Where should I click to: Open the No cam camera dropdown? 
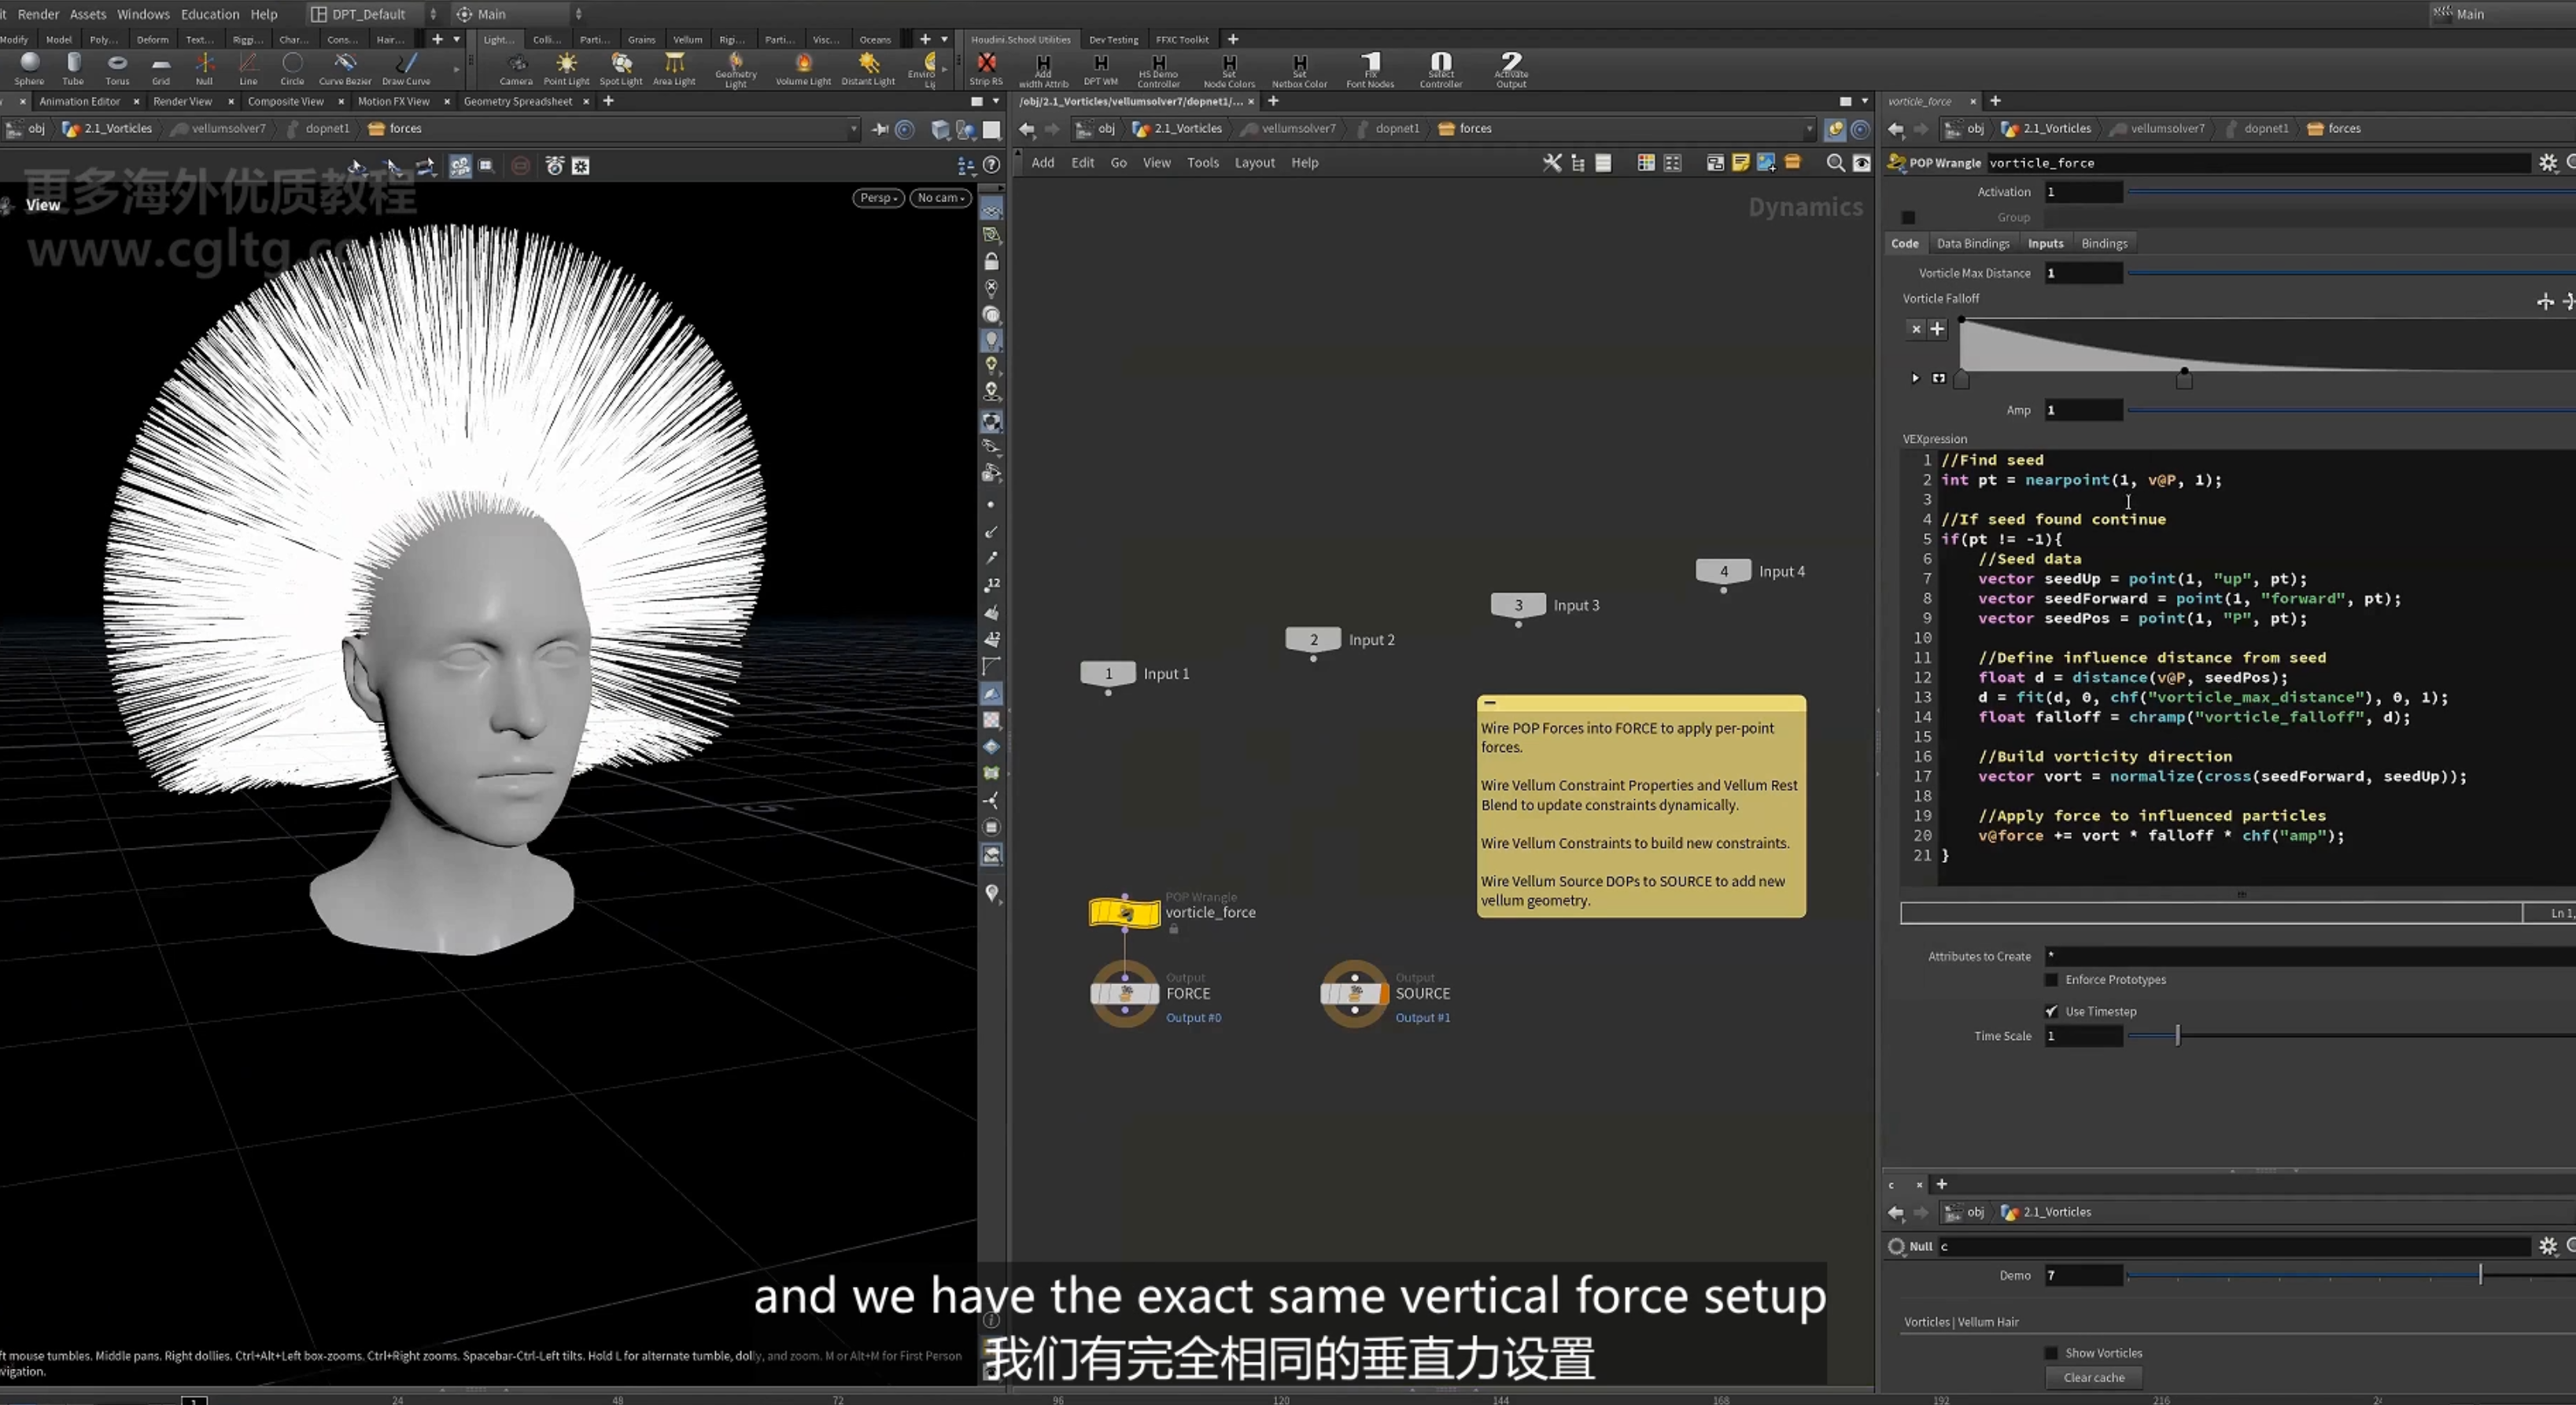pos(940,198)
